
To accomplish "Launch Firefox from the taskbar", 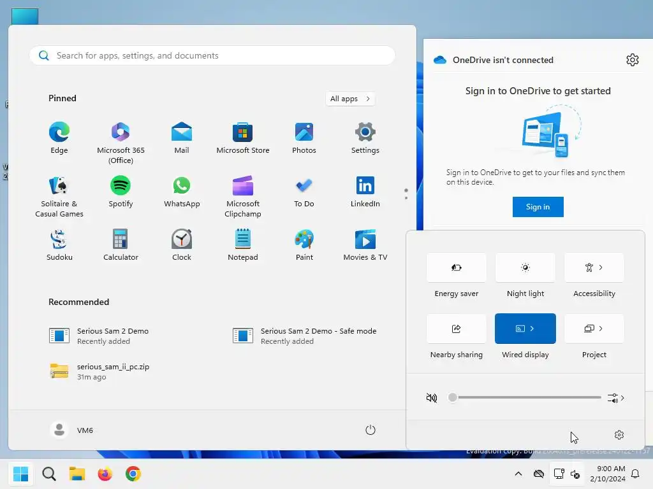I will [105, 474].
